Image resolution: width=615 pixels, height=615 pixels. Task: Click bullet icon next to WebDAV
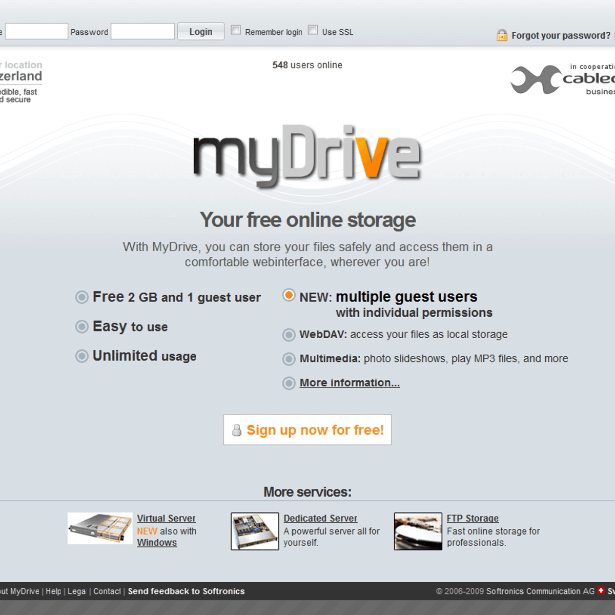coord(289,335)
